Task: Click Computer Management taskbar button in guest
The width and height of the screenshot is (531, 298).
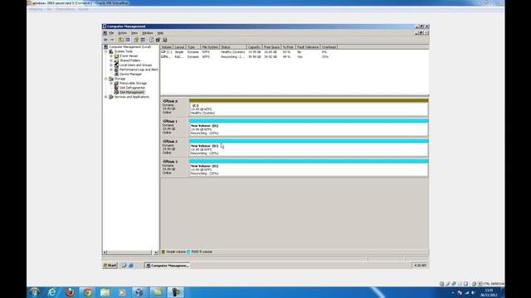Action: tap(168, 266)
